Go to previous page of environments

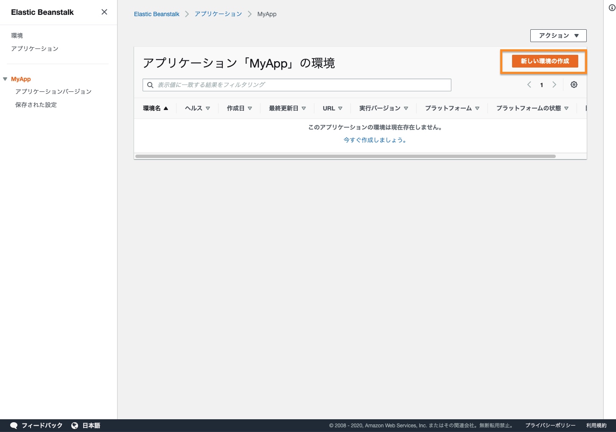tap(529, 85)
